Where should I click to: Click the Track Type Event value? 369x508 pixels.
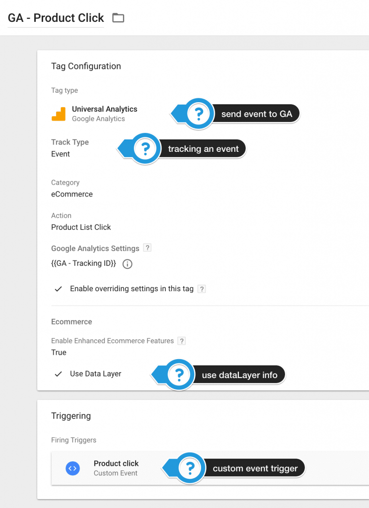(x=61, y=154)
